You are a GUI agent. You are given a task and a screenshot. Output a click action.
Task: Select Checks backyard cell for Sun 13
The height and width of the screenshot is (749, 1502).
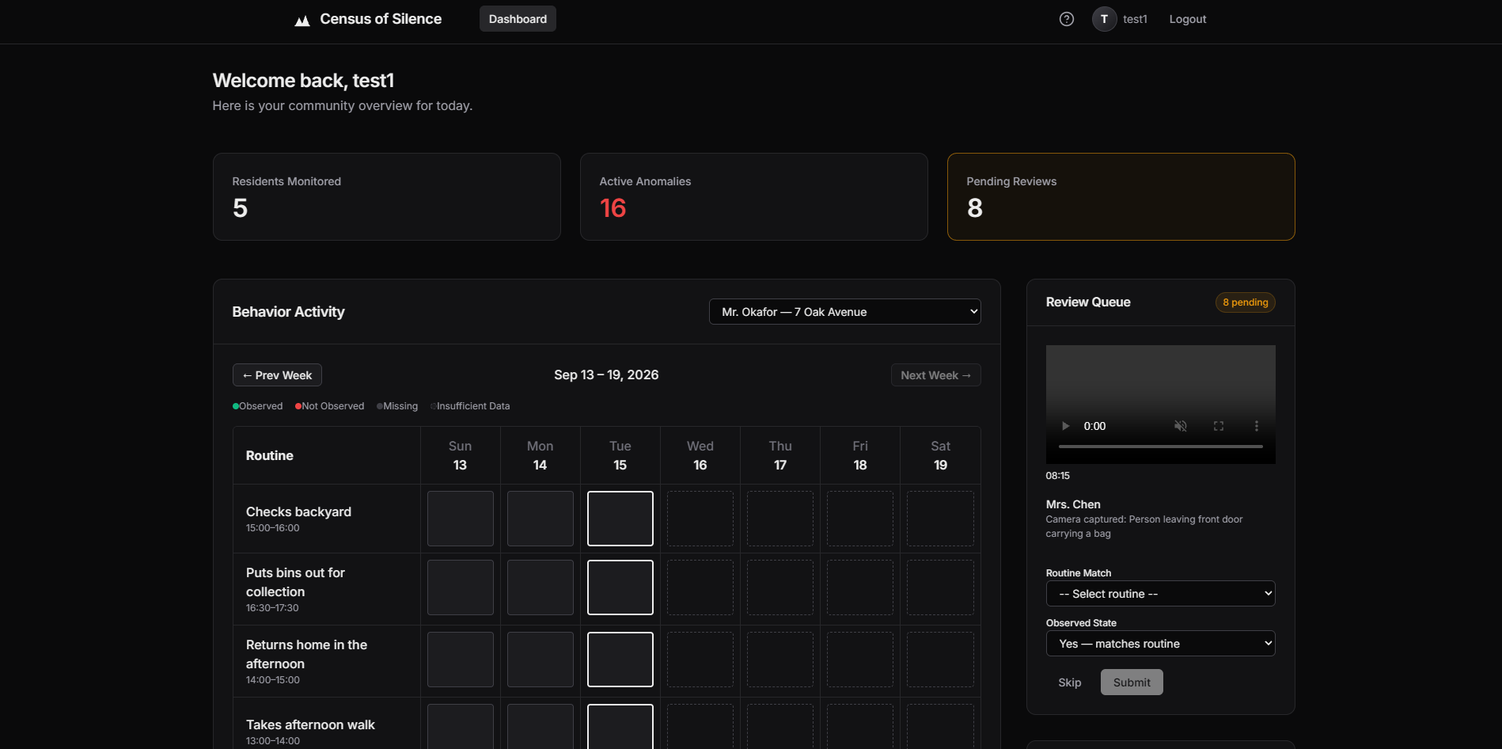(461, 519)
